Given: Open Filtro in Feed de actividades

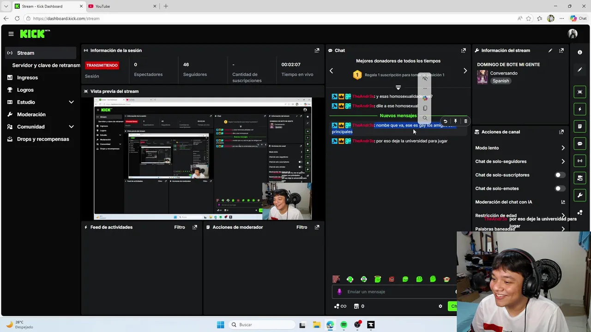Looking at the screenshot, I should coord(180,227).
